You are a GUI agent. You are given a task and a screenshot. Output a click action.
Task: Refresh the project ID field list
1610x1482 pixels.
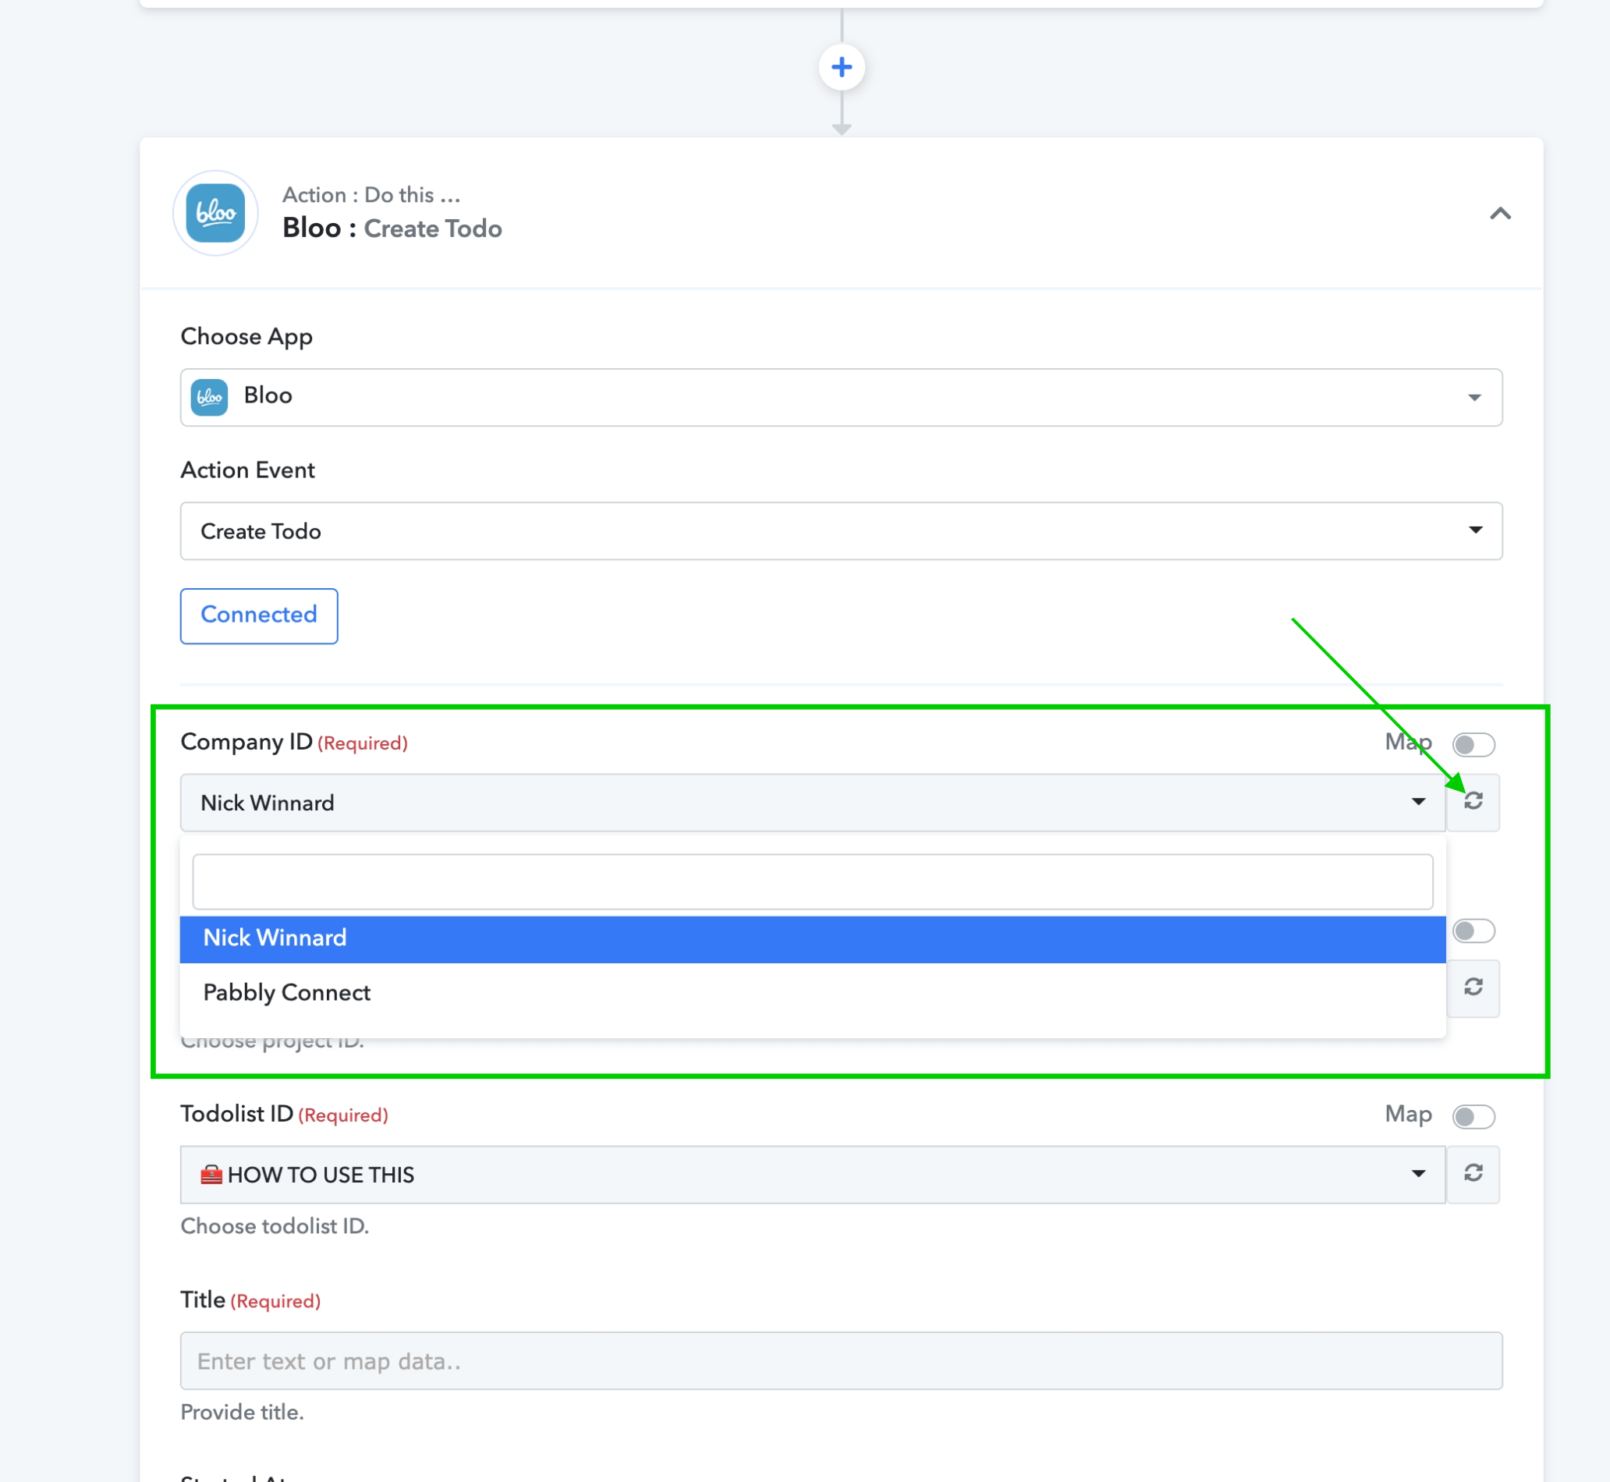click(1473, 987)
